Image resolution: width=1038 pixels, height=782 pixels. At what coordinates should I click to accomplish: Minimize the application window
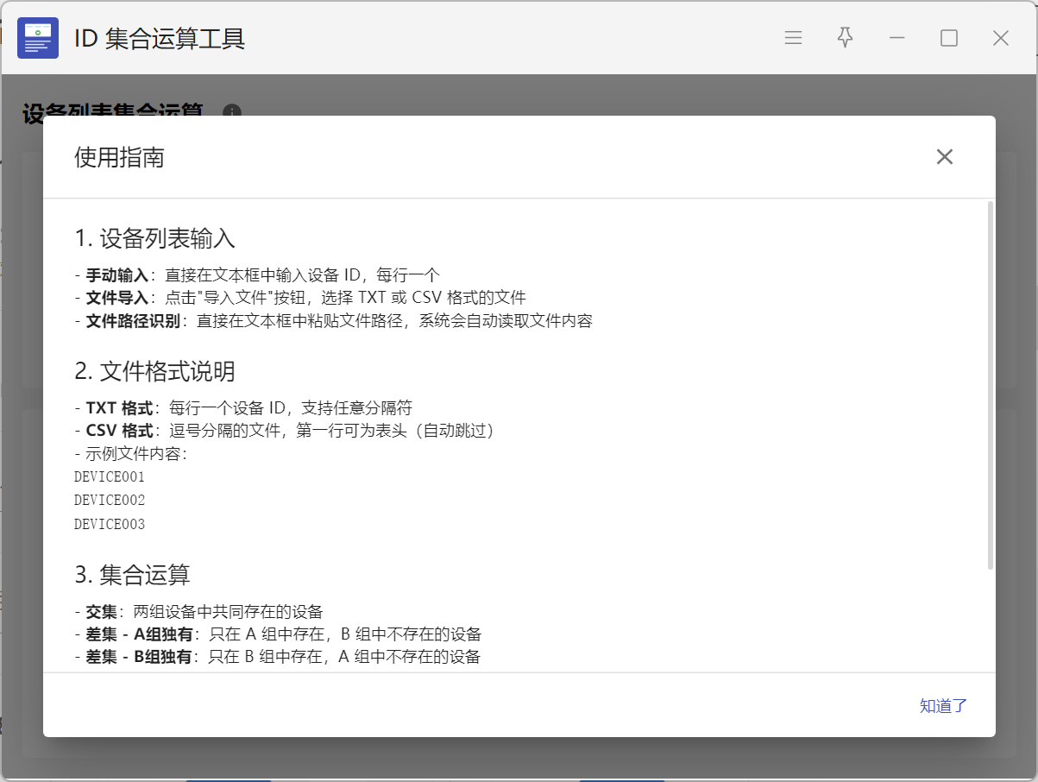[x=897, y=38]
